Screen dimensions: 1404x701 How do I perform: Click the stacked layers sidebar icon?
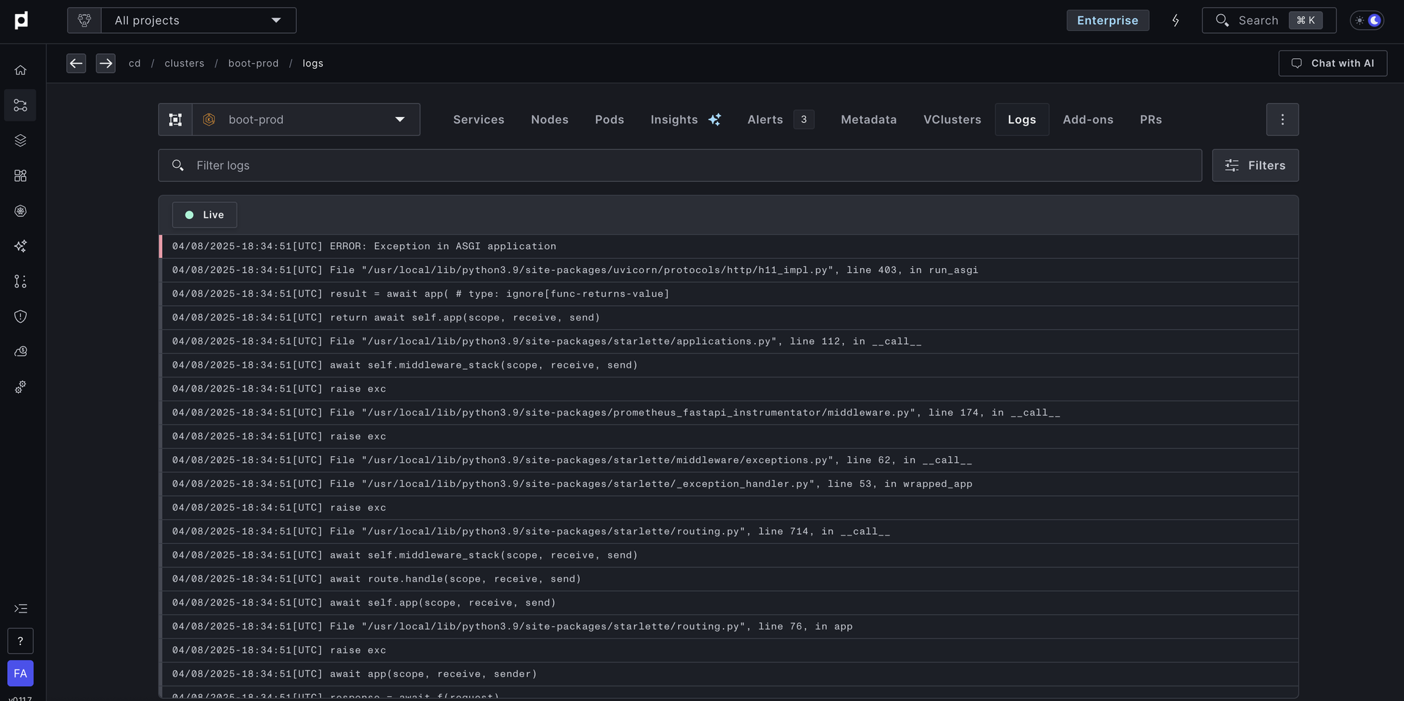[x=20, y=140]
